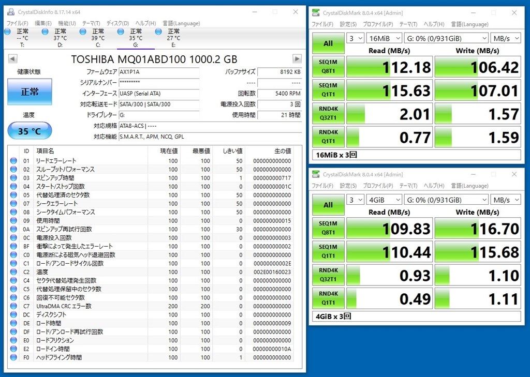Open ファイル(F) menu in CrystalDiskInfo
Viewport: 530px width, 377px height.
pyautogui.click(x=18, y=23)
